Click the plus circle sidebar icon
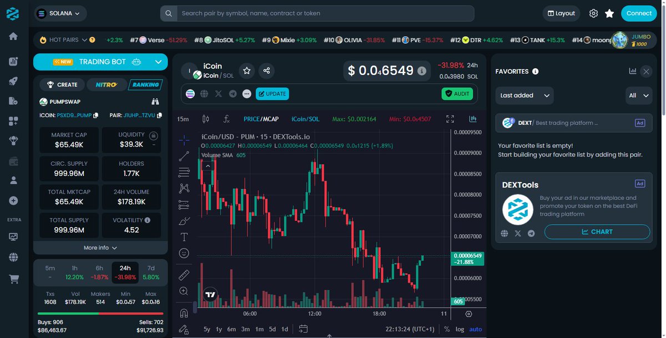The height and width of the screenshot is (338, 666). (13, 201)
